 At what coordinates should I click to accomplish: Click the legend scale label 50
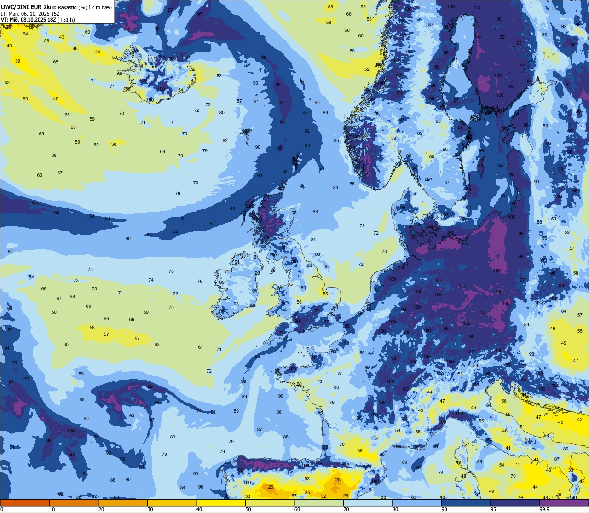(x=248, y=509)
